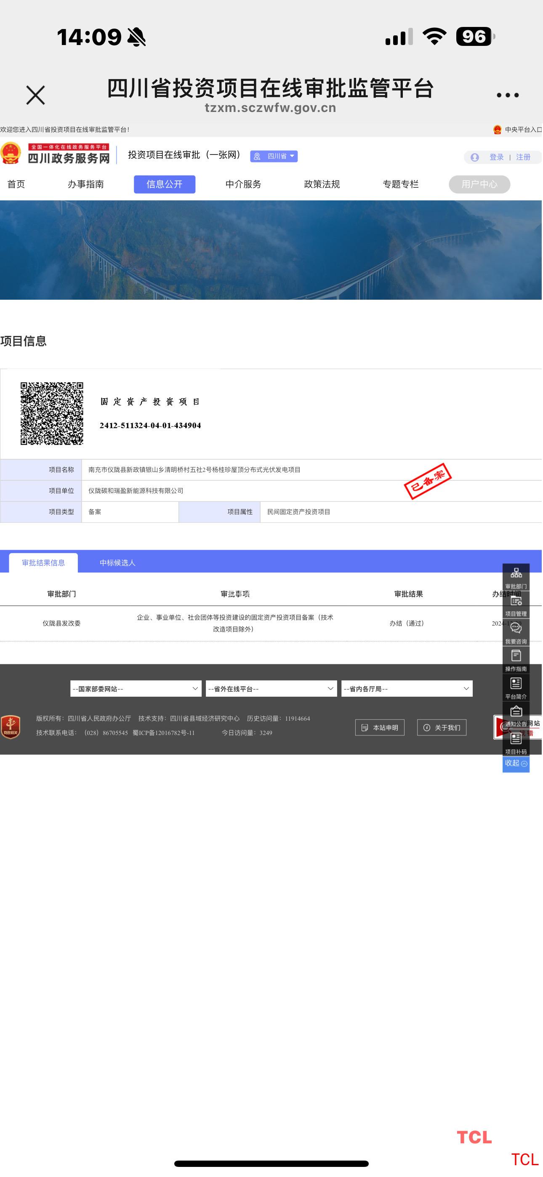Click the 关于我们 footer button
The image size is (543, 1177).
(442, 727)
